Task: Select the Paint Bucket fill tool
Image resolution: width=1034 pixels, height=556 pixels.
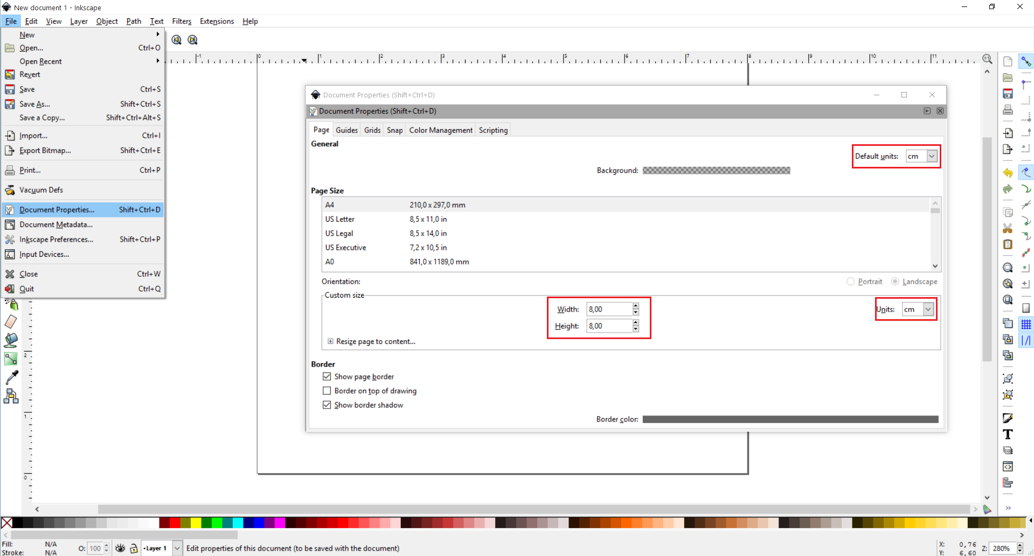Action: click(x=11, y=340)
